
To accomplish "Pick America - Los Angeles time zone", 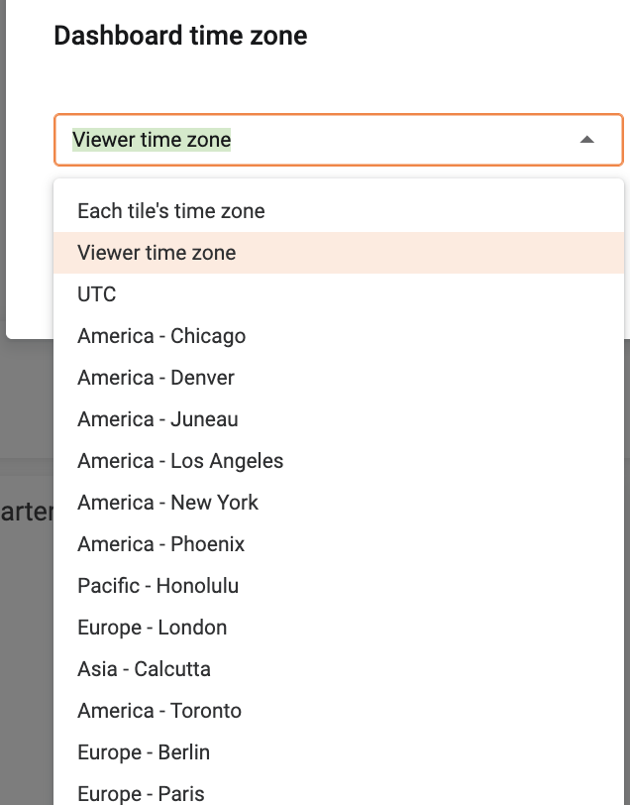I will click(180, 461).
